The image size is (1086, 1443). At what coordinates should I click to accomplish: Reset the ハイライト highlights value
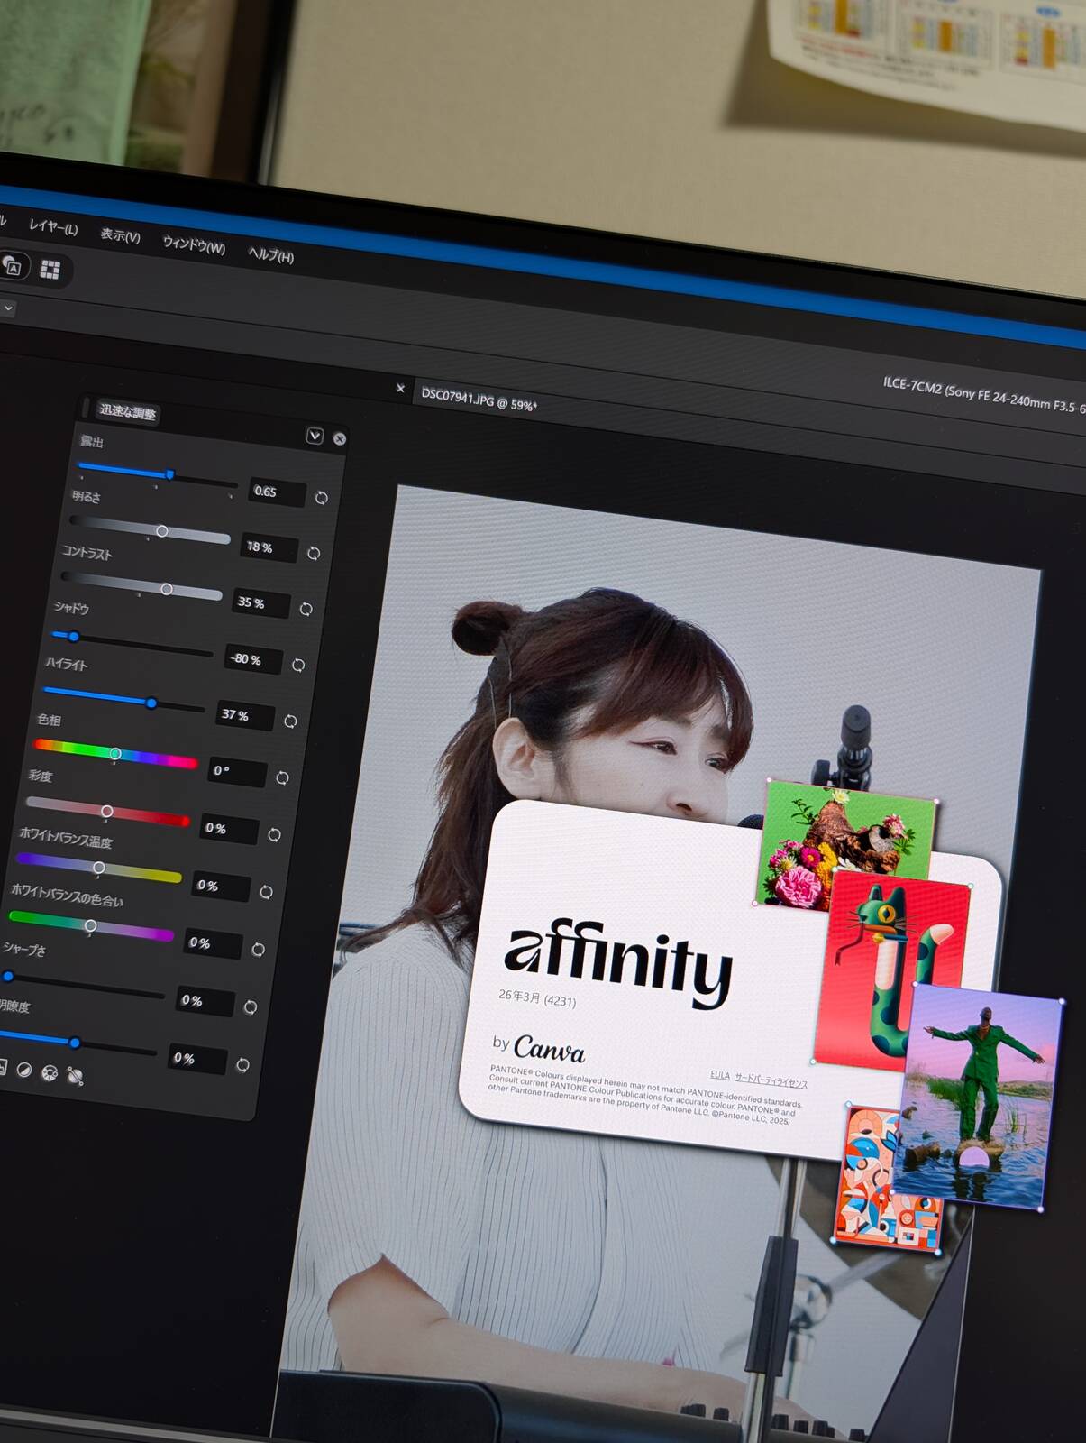[x=290, y=721]
